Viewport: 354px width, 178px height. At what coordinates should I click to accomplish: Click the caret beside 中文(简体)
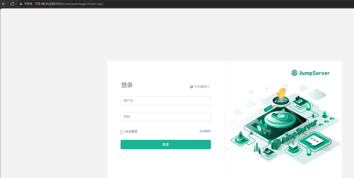tap(208, 87)
